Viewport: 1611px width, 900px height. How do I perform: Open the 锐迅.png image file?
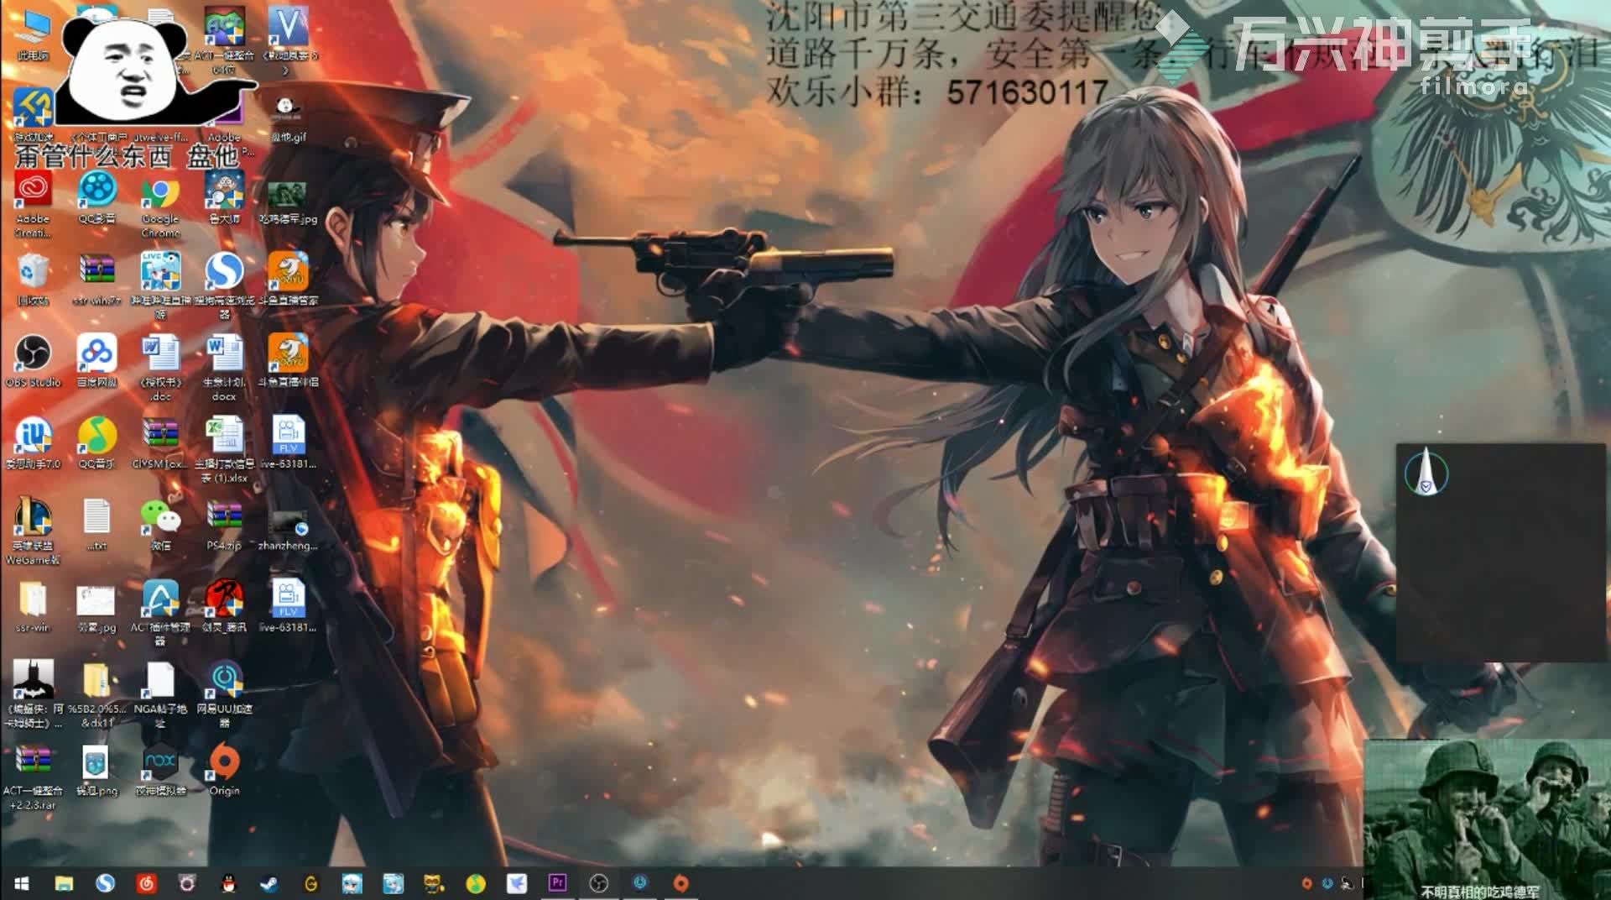point(96,771)
